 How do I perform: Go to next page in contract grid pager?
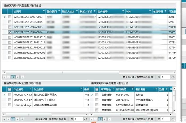[x=18, y=77]
